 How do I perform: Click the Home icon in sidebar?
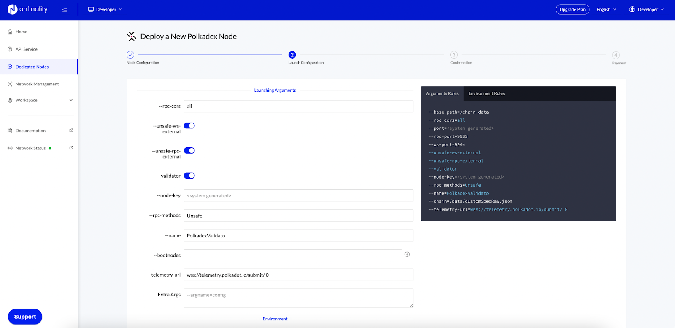click(10, 32)
